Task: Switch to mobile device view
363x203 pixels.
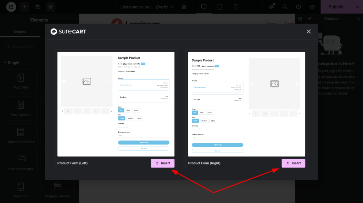Action: click(235, 7)
